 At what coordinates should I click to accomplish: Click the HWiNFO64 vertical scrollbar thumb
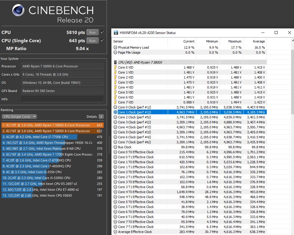tap(293, 81)
